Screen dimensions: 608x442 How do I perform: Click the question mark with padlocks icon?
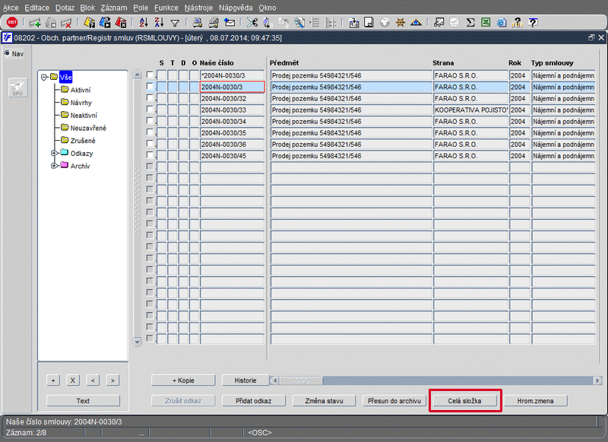point(518,23)
